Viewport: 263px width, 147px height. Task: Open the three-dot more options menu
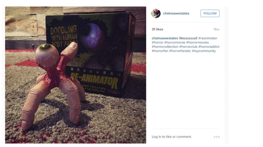pyautogui.click(x=217, y=137)
